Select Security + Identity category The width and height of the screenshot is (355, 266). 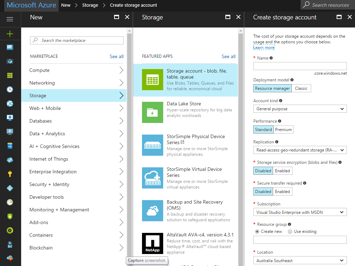[x=74, y=184]
